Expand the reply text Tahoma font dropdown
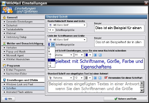149x103 pixels. 60,78
